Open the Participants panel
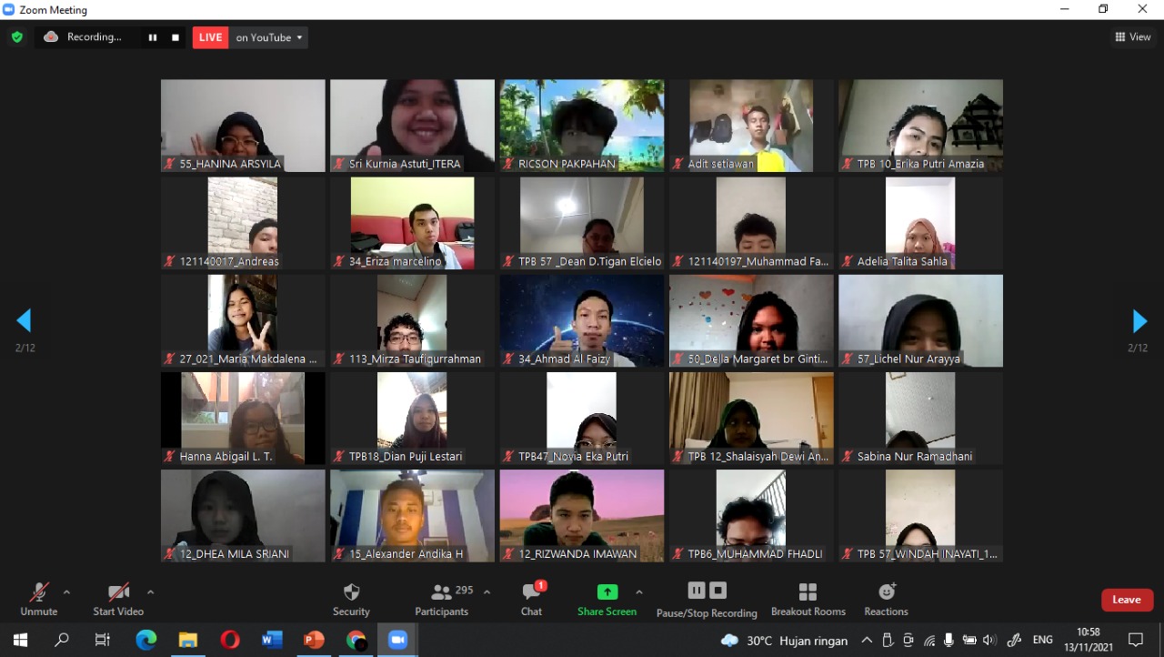The height and width of the screenshot is (657, 1164). [442, 599]
